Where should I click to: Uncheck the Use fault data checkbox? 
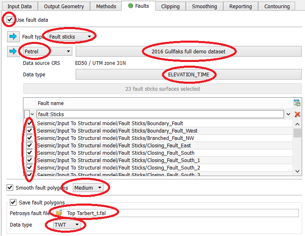(9, 20)
